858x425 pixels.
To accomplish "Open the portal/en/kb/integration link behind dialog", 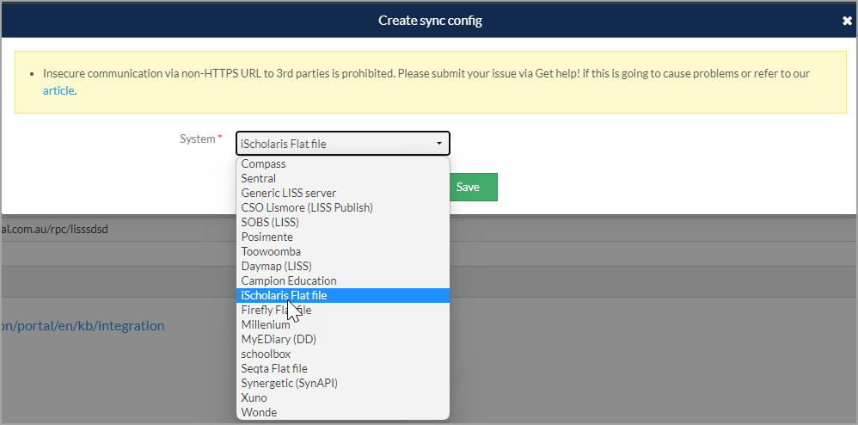I will point(82,326).
